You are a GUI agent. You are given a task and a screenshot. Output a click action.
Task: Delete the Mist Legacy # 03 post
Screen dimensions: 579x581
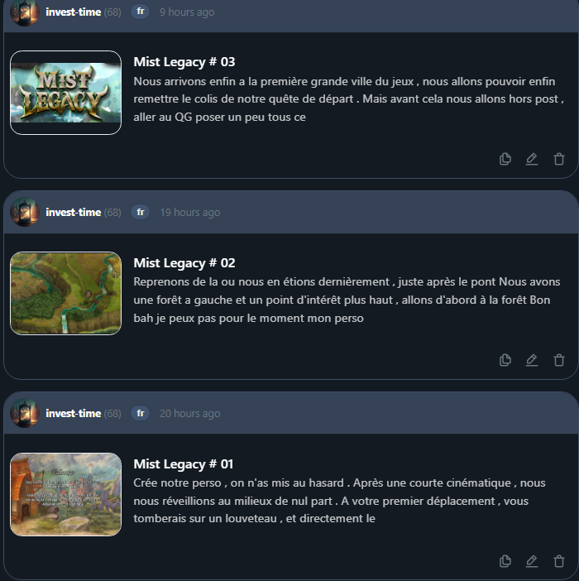tap(558, 159)
